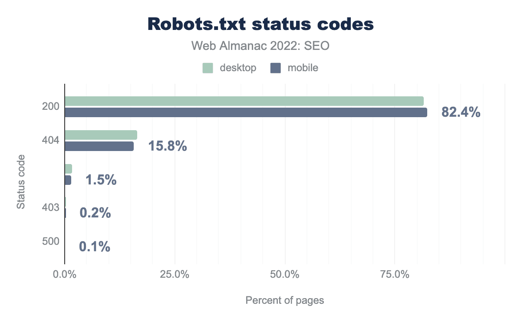521x322 pixels.
Task: Select the mobile bar for status 200
Action: [x=246, y=112]
